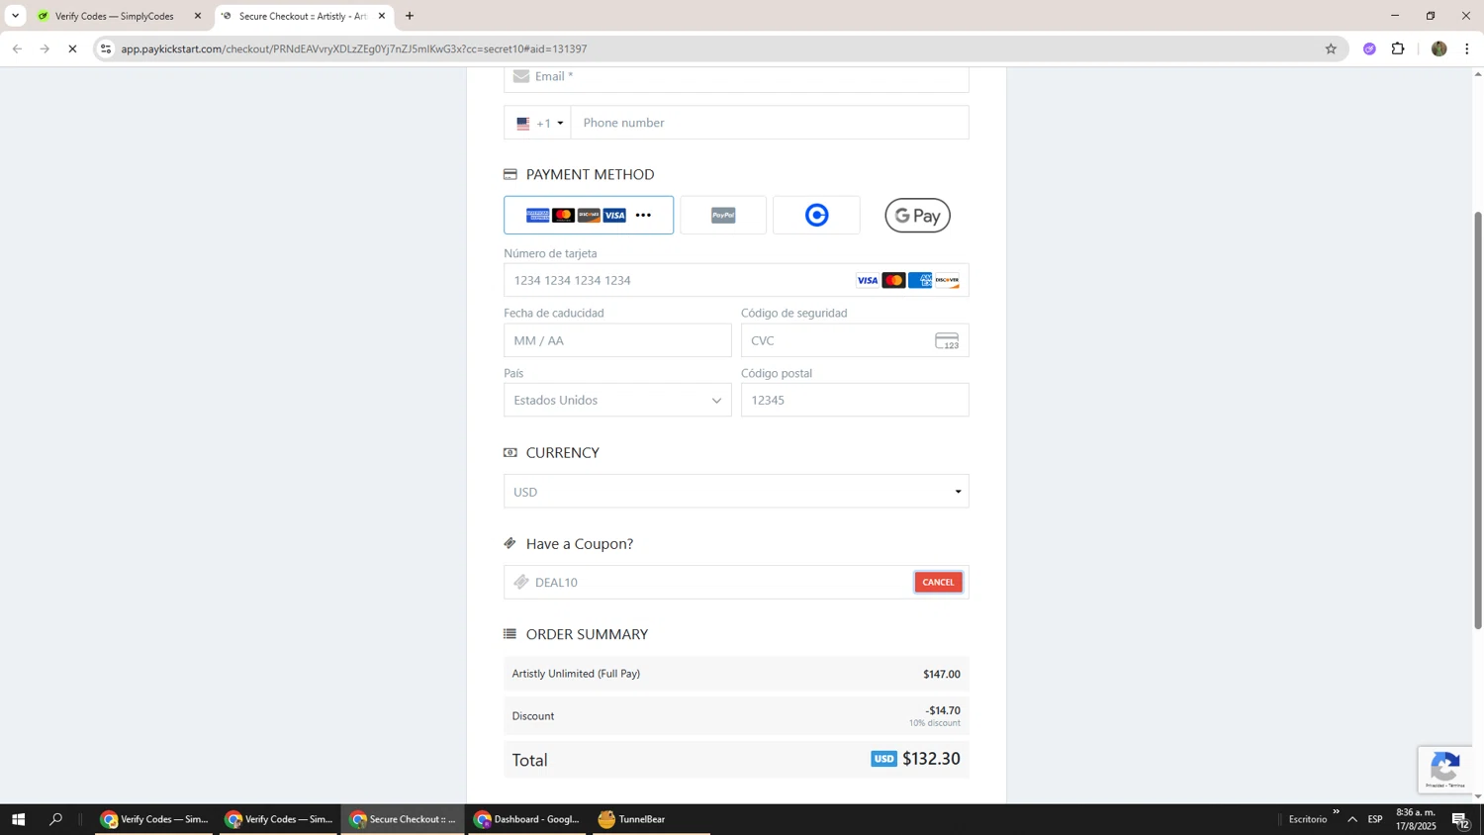
Task: Close the Verify Codes browser tab
Action: click(198, 16)
